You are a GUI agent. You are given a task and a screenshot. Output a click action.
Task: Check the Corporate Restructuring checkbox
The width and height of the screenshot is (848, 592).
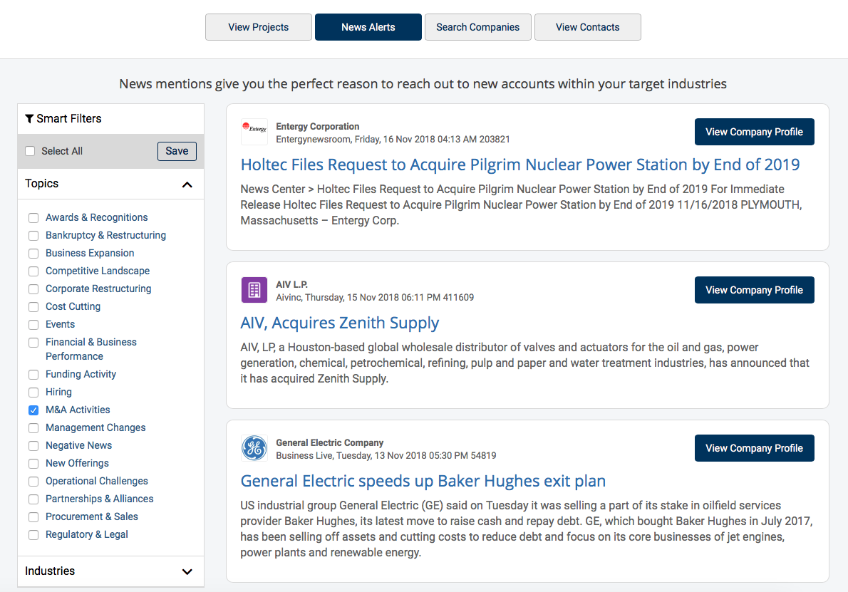33,289
